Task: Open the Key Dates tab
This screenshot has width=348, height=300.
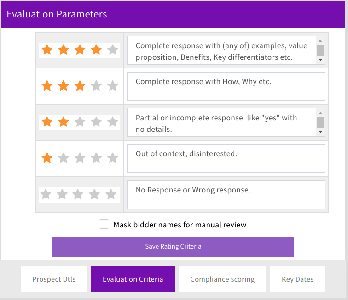Action: pos(297,279)
